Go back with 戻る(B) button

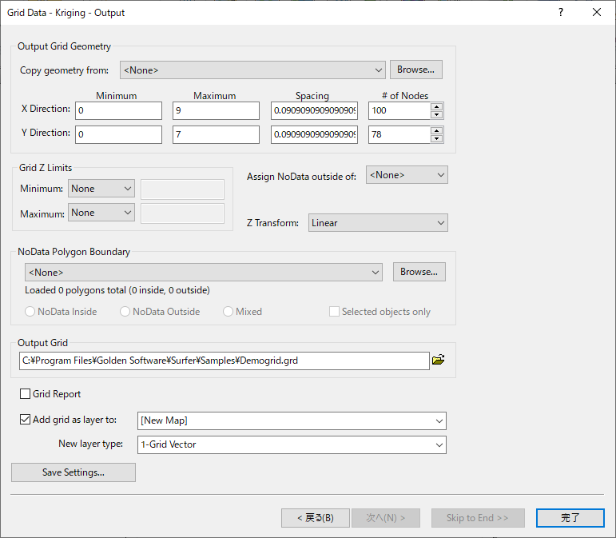316,518
